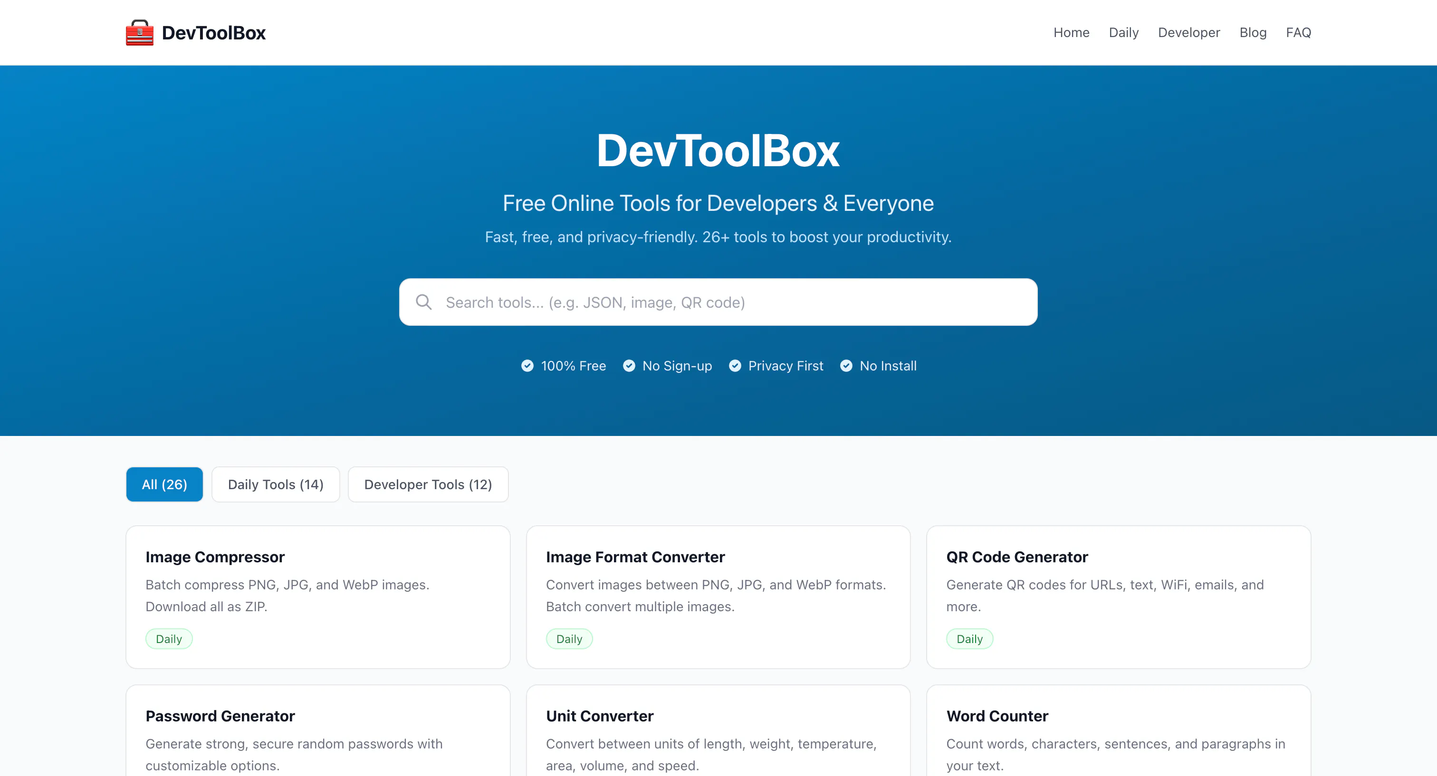Click 'Batch compress PNG, JPG, and WebP images' description
Image resolution: width=1437 pixels, height=776 pixels.
pos(287,596)
